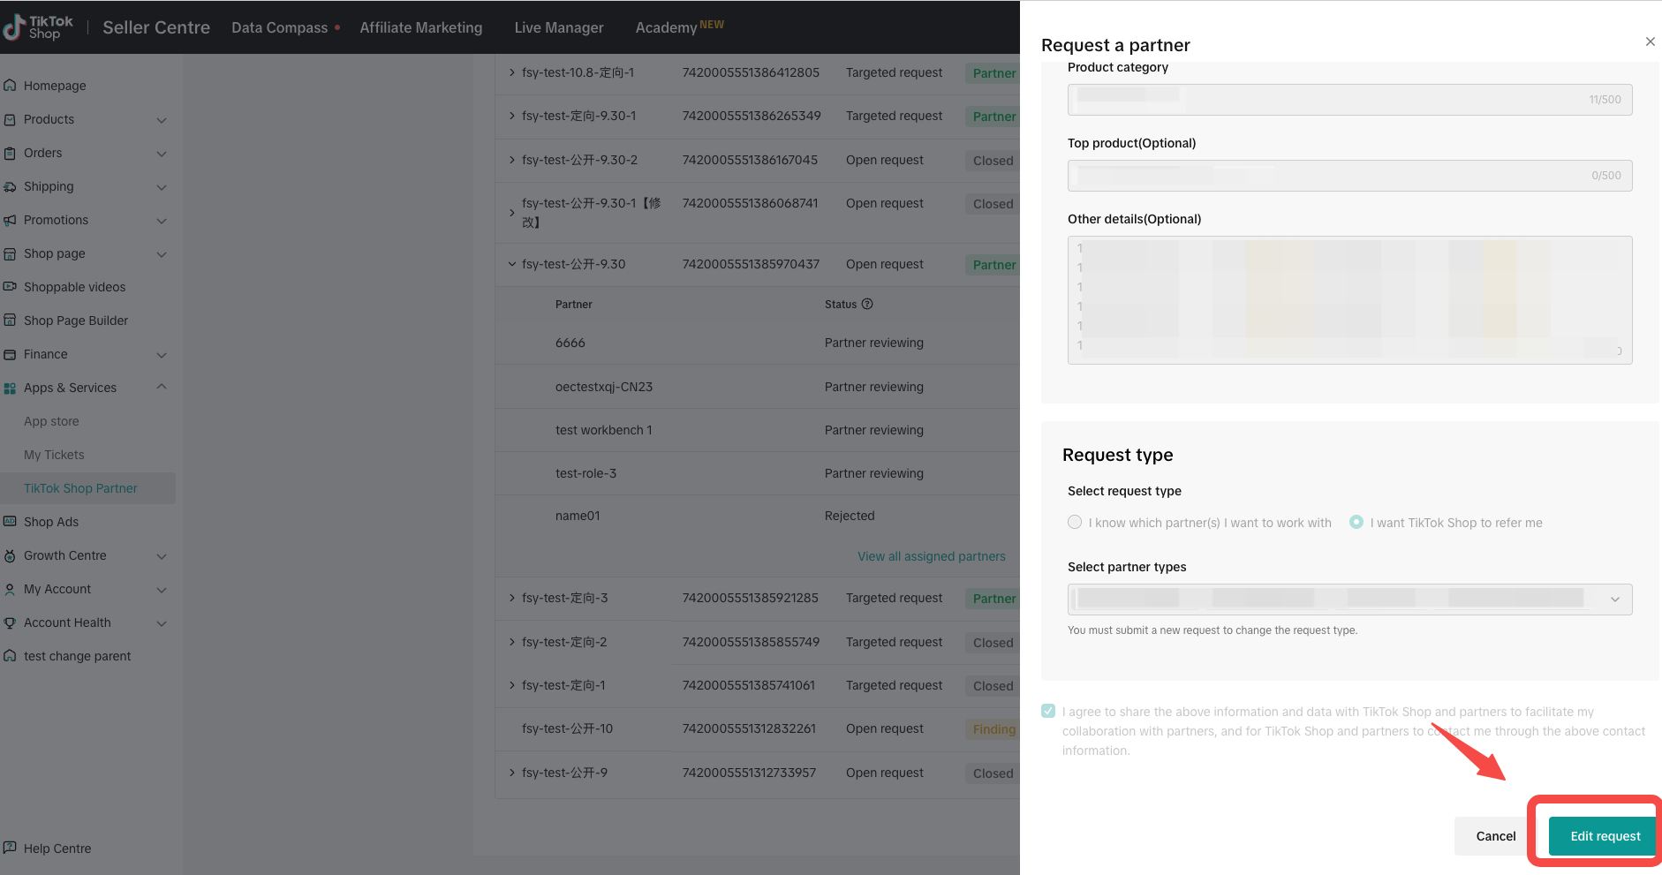Click the Shop Ads icon in sidebar

click(x=10, y=522)
